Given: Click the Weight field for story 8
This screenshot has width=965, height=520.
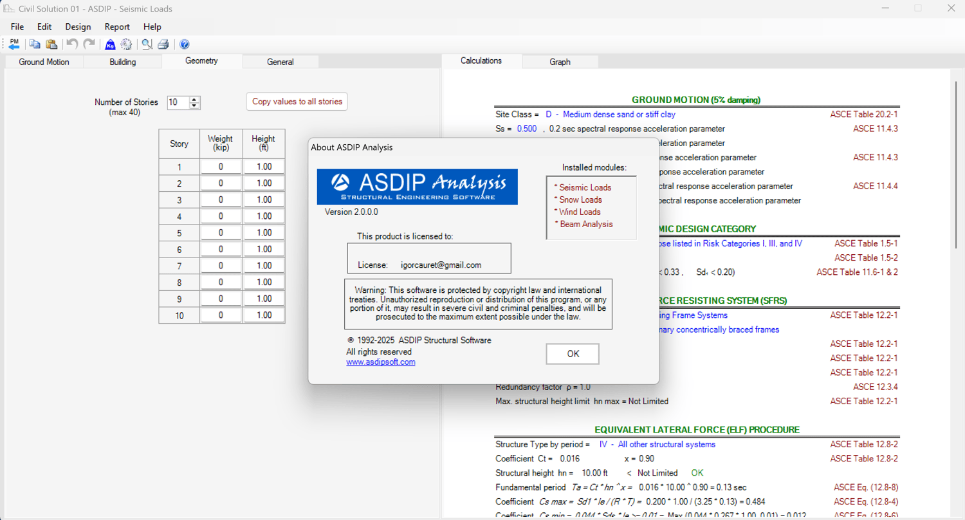Looking at the screenshot, I should click(221, 283).
